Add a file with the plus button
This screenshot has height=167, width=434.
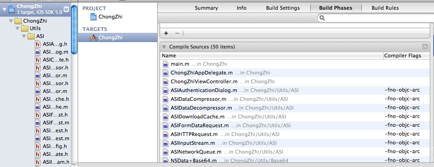click(166, 33)
